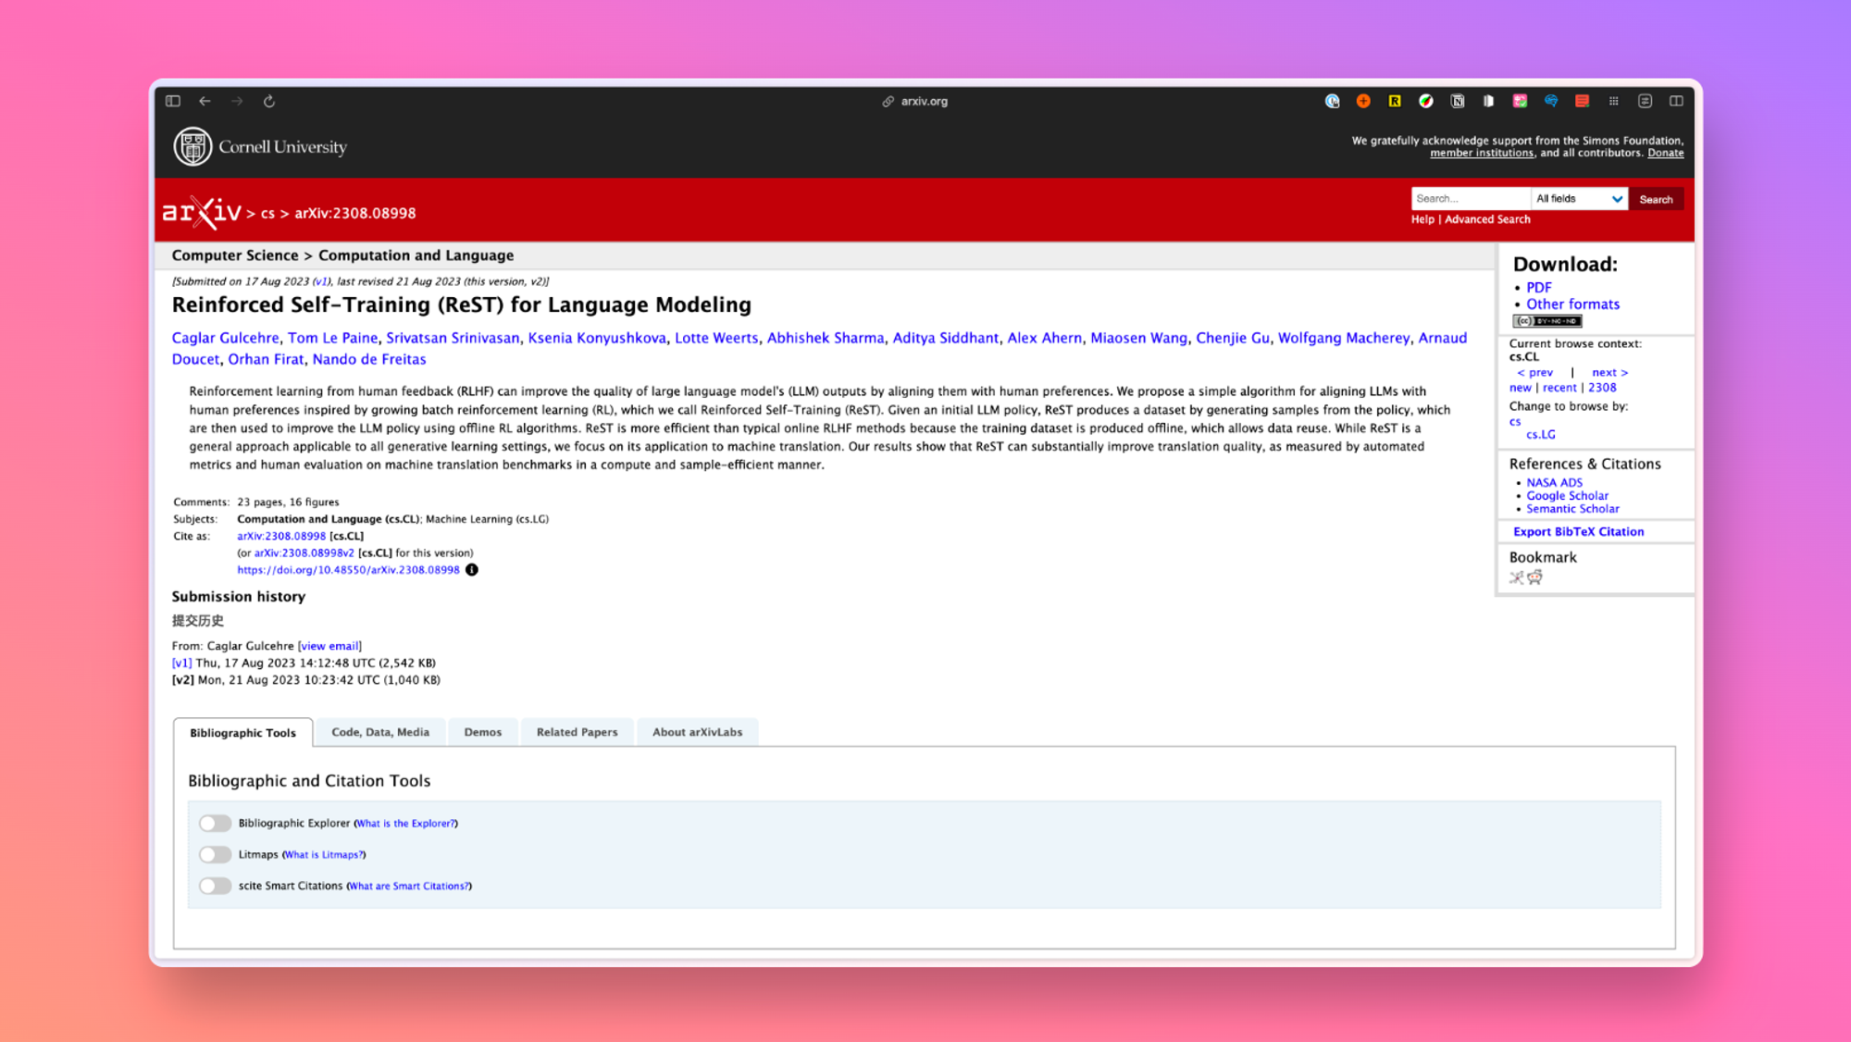The image size is (1851, 1042).
Task: Click the cs breadcrumb in red header
Action: pyautogui.click(x=267, y=214)
